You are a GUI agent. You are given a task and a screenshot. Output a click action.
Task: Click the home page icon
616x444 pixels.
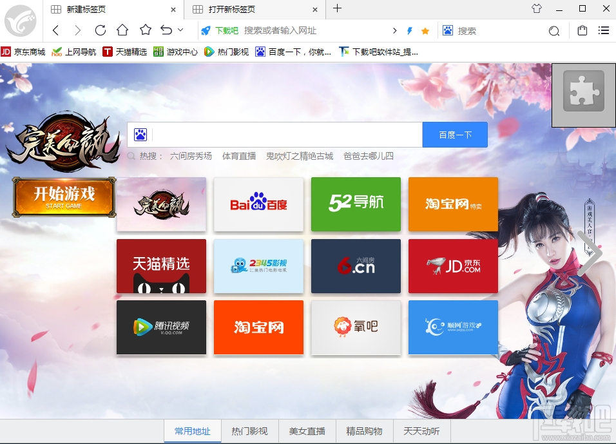[x=121, y=30]
